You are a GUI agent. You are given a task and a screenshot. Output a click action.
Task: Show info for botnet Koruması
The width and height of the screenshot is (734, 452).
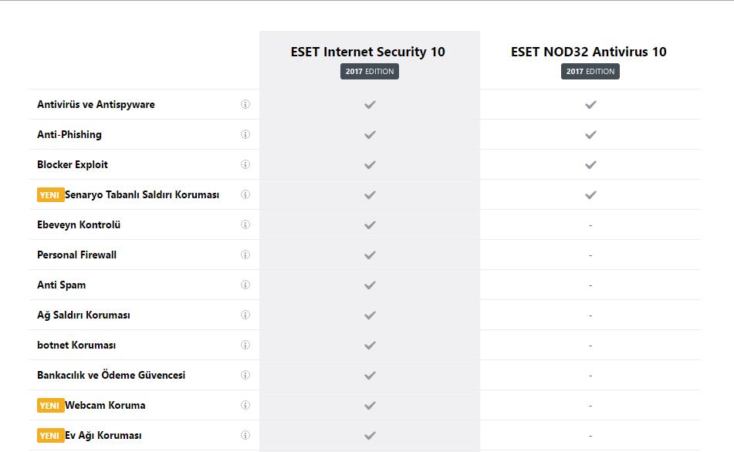(245, 345)
